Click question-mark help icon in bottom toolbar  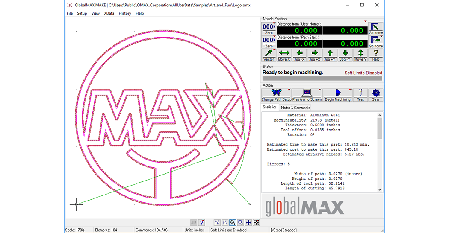point(202,222)
